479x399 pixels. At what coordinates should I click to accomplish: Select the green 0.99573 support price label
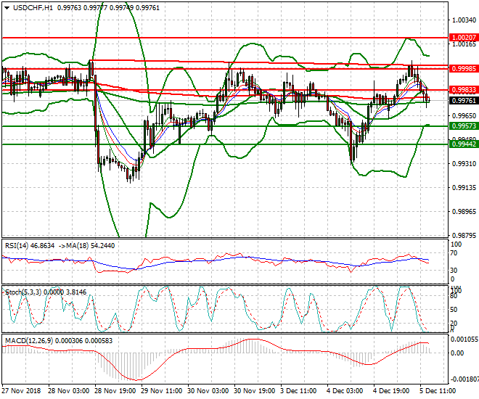point(464,126)
